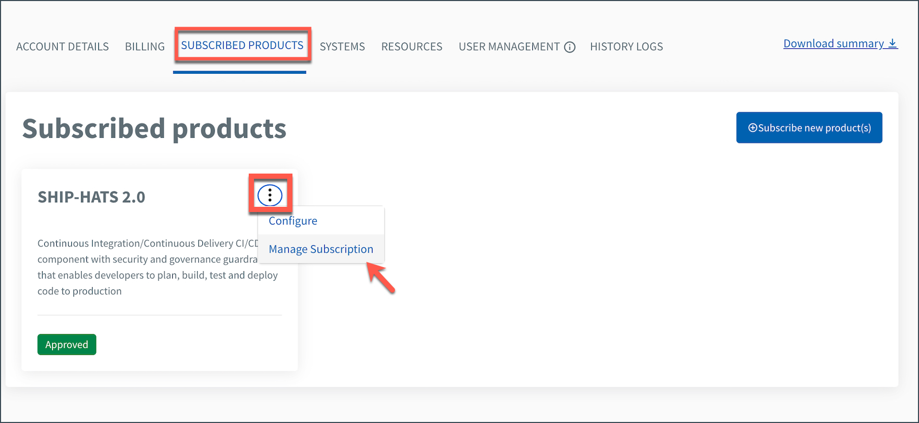Open the SHIP-HATS 2.0 three-dot options menu
Viewport: 919px width, 423px height.
click(x=270, y=195)
